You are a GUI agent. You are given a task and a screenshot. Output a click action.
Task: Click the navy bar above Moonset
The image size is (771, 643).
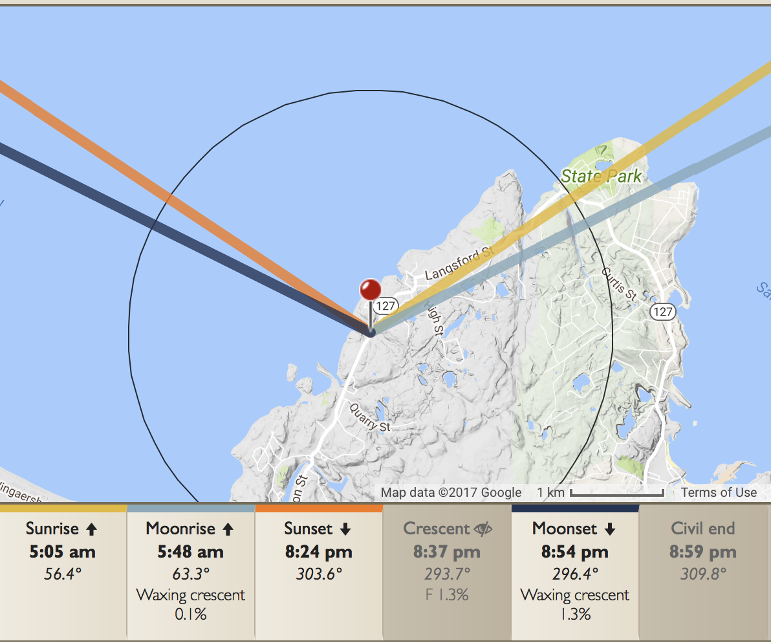(574, 508)
